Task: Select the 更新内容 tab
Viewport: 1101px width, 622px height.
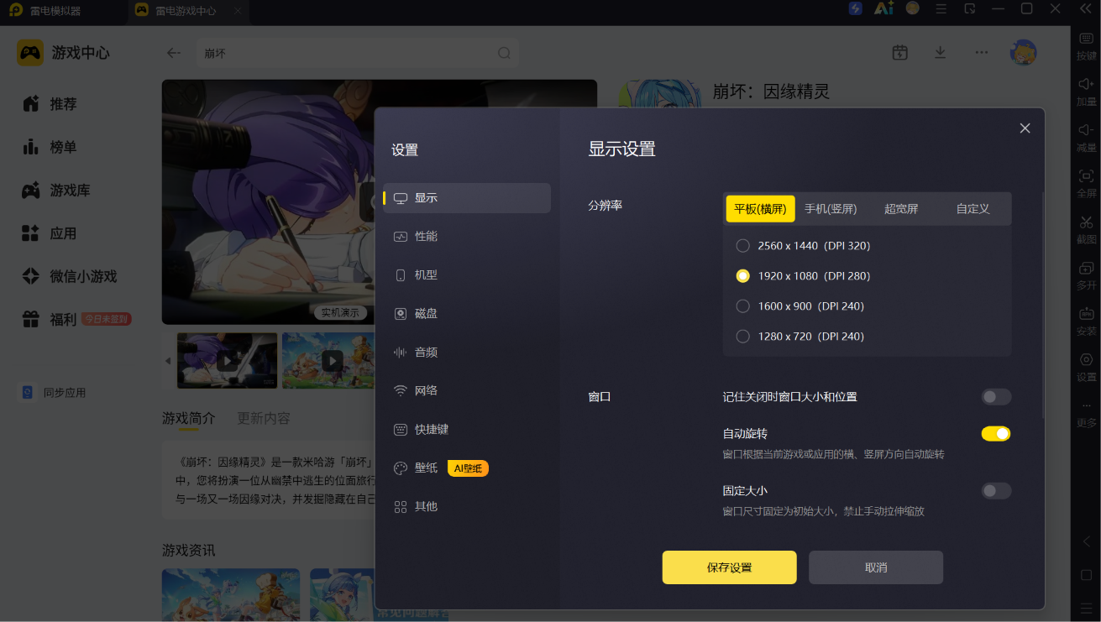Action: tap(264, 418)
